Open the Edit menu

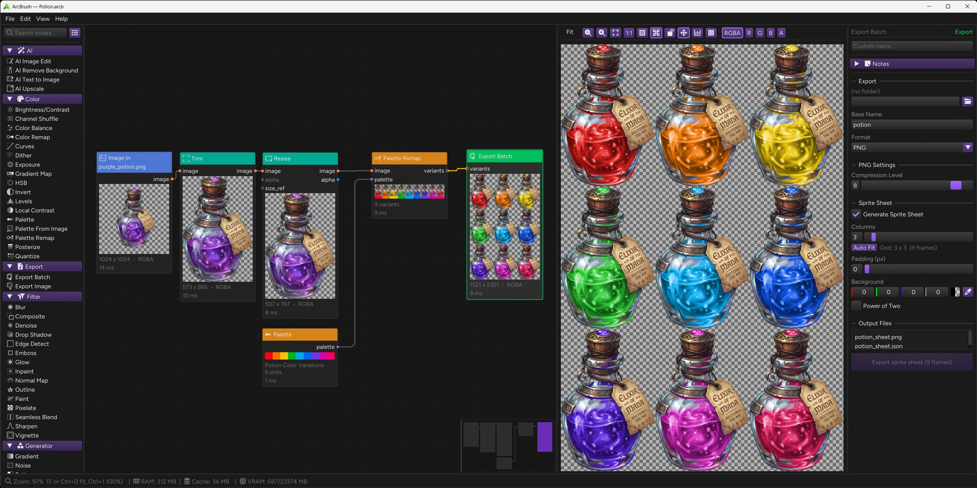coord(25,19)
